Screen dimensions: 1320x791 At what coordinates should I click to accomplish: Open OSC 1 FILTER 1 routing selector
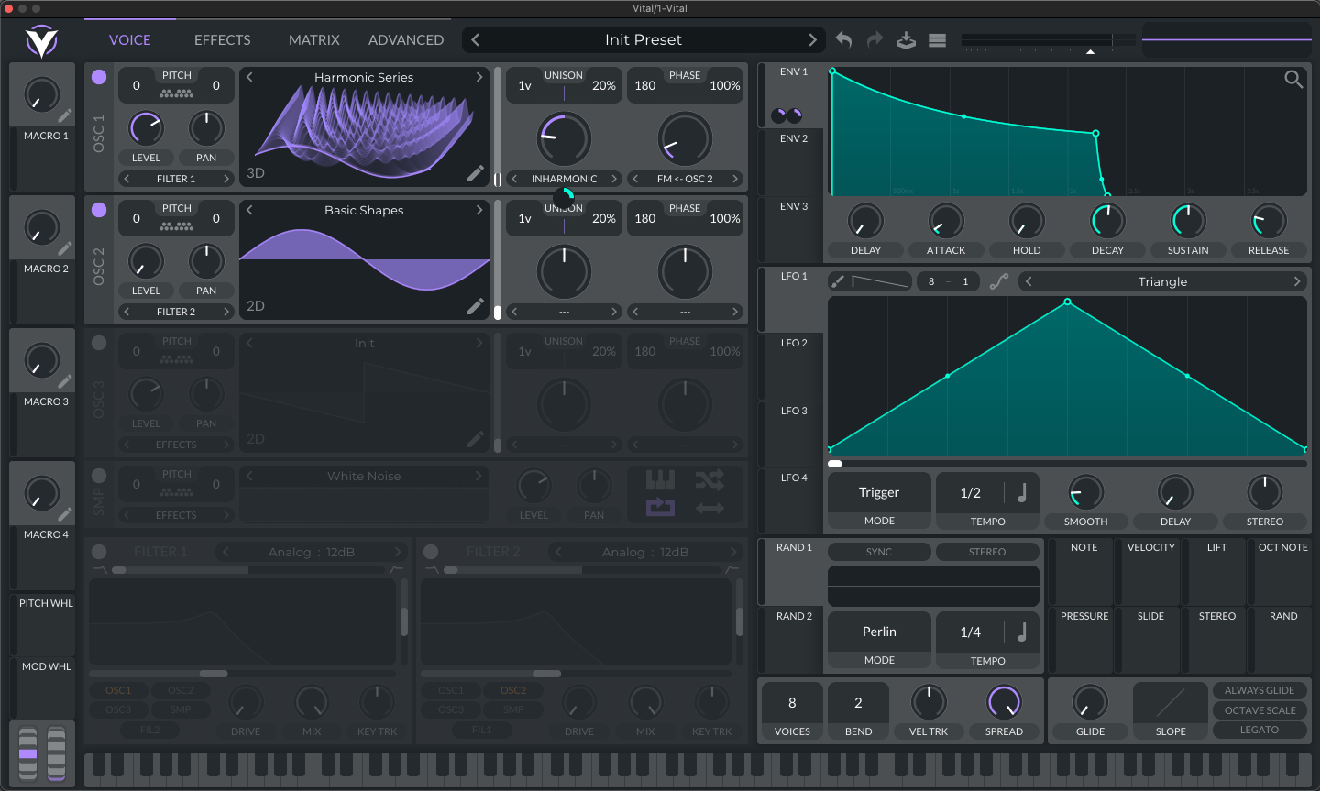point(176,179)
